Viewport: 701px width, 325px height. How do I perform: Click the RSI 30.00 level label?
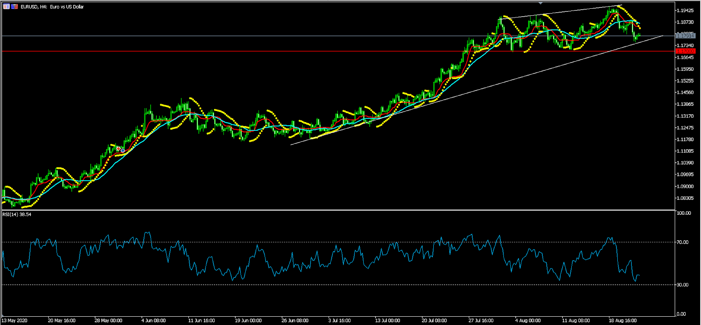683,285
